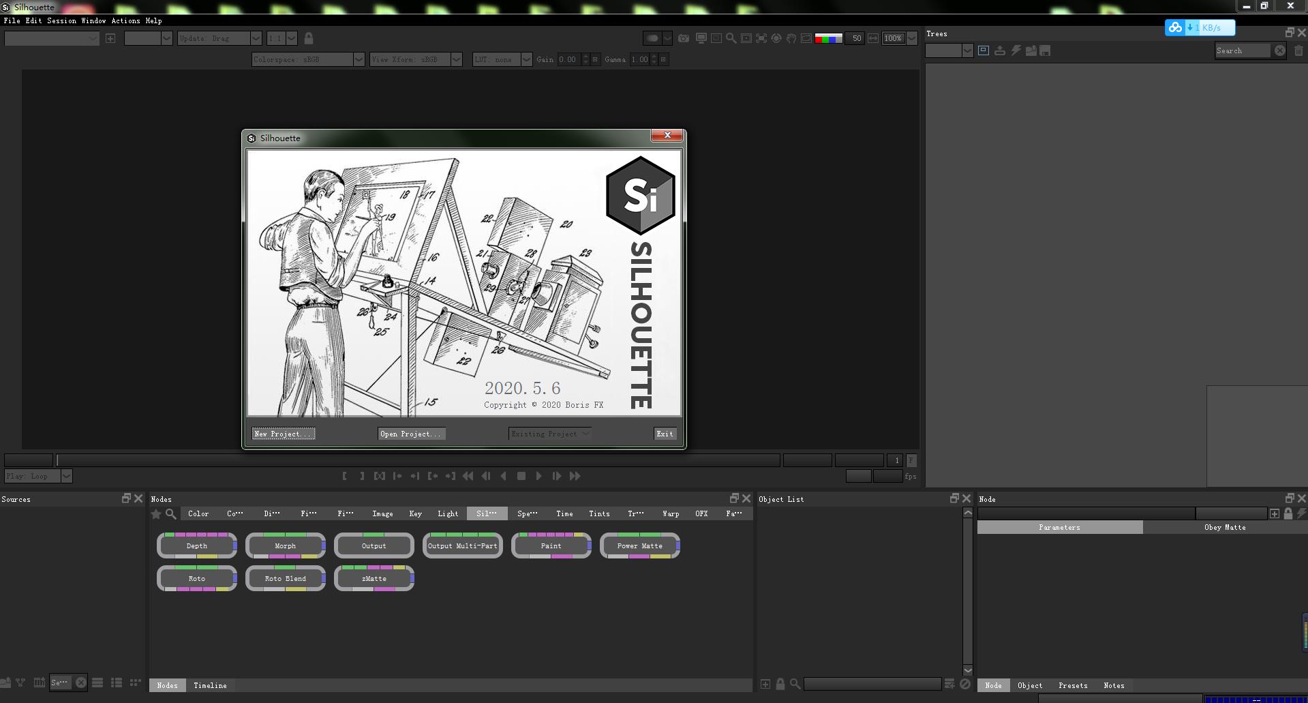The width and height of the screenshot is (1308, 703).
Task: Open the Window menu
Action: pyautogui.click(x=93, y=20)
